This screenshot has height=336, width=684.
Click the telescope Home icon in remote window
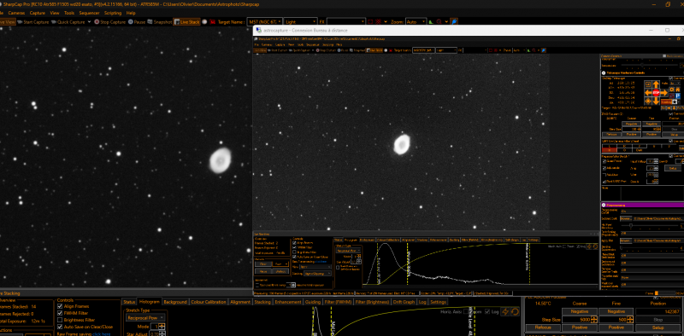pyautogui.click(x=678, y=90)
